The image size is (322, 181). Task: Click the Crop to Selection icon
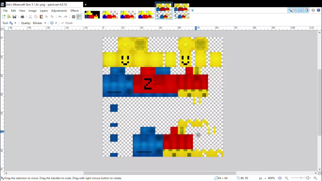(x=47, y=17)
